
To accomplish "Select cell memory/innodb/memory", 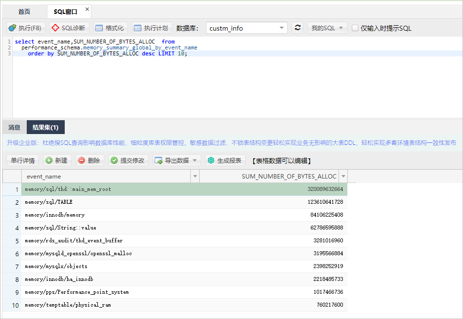I will 110,215.
